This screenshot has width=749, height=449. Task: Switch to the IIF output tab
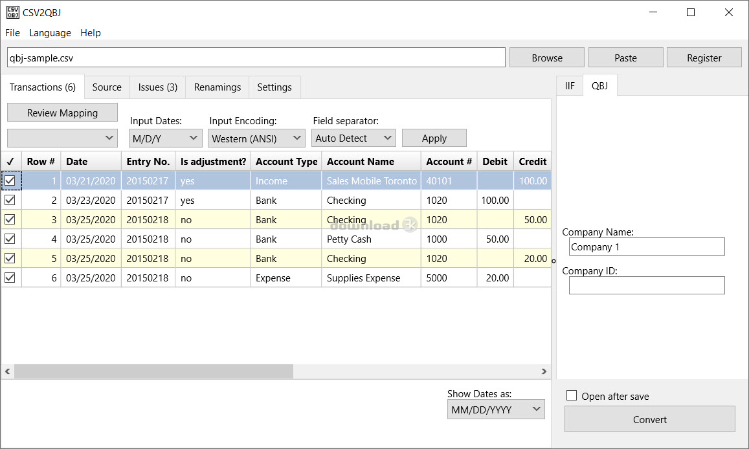570,86
